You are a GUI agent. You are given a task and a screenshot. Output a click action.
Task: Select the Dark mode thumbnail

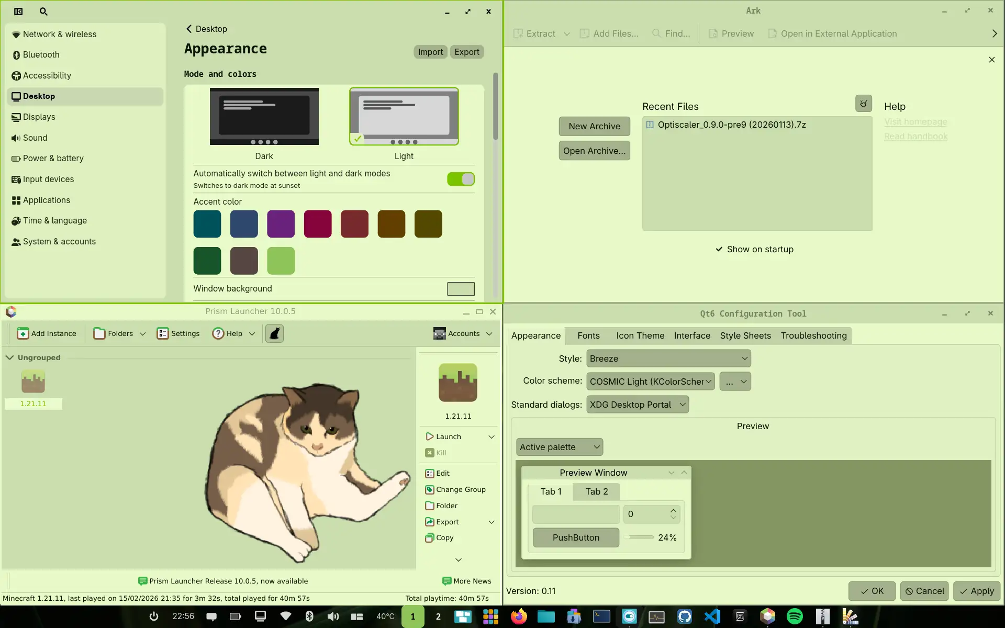(264, 116)
